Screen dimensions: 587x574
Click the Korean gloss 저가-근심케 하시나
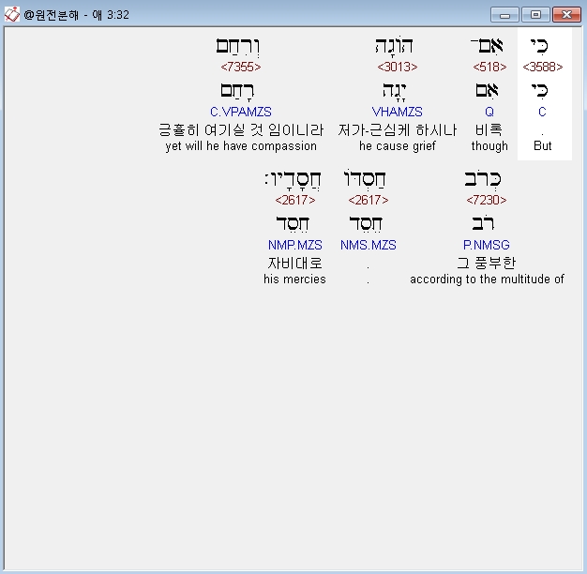(x=398, y=130)
